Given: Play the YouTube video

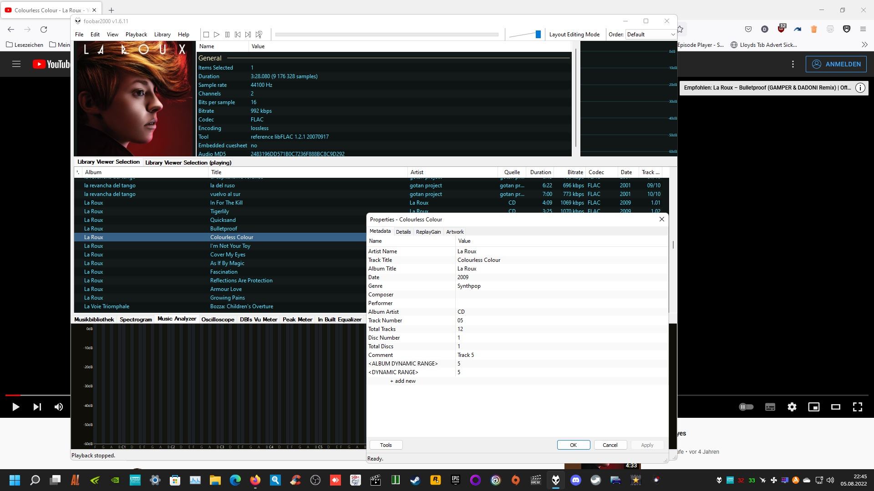Looking at the screenshot, I should click(x=15, y=407).
